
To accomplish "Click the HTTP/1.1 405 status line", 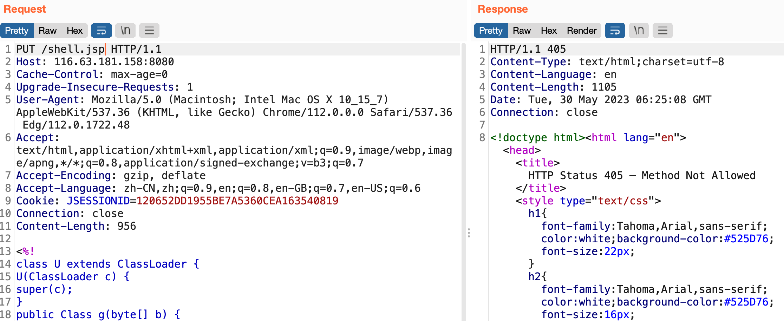I will click(x=528, y=49).
